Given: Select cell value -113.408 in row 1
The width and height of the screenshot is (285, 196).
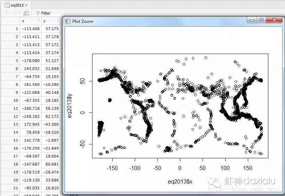Looking at the screenshot, I should pyautogui.click(x=31, y=29).
